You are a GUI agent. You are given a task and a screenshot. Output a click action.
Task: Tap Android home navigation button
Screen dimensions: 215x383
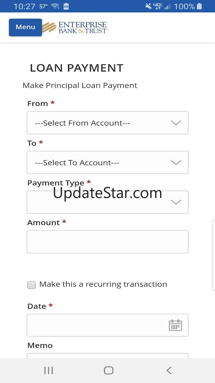pos(109,370)
